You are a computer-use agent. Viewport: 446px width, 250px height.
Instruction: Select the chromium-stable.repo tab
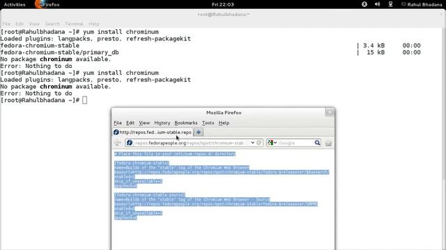tap(153, 133)
